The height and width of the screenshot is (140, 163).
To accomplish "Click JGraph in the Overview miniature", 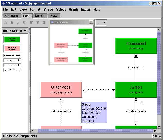I will [x=85, y=45].
